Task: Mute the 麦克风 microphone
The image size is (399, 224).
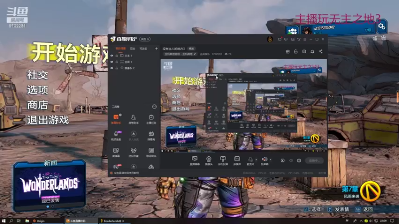Action: pyautogui.click(x=250, y=161)
